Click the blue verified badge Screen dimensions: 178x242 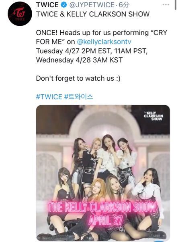coord(64,5)
